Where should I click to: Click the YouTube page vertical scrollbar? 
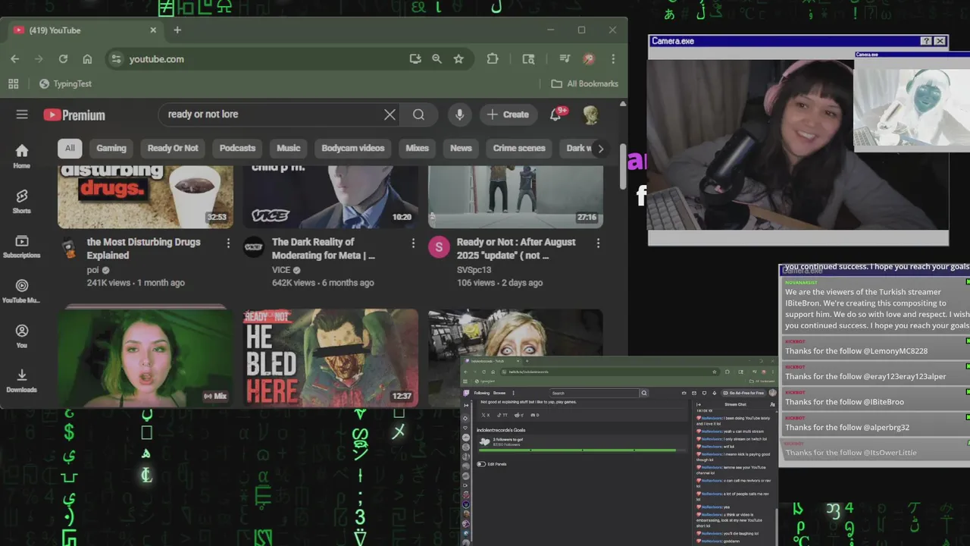623,167
